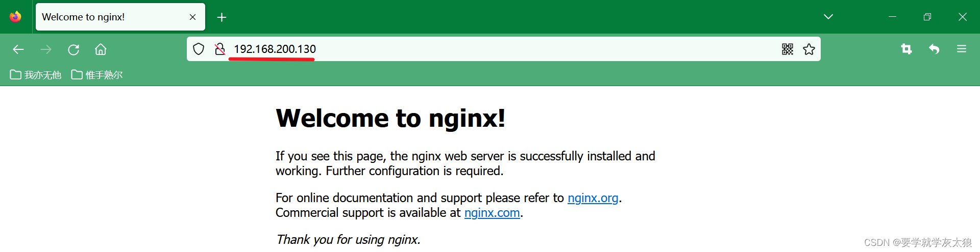The height and width of the screenshot is (252, 980).
Task: Generate QR code for this page
Action: click(788, 49)
